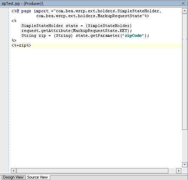Click the state.getParameter call

[x=98, y=36]
